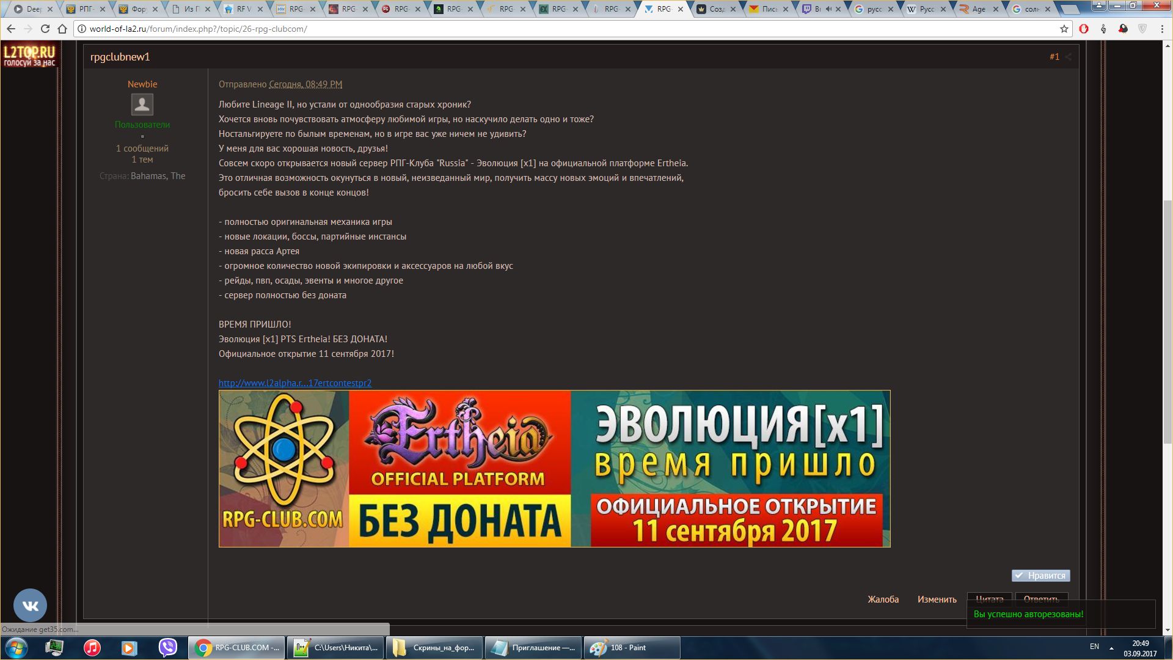
Task: Switch to the Deep tab
Action: click(x=34, y=9)
